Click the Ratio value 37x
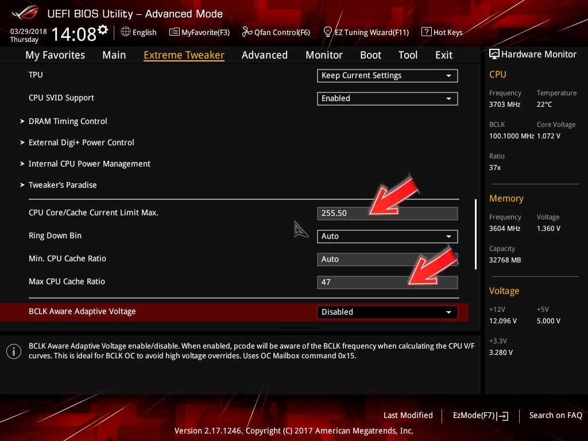588x441 pixels. pos(495,167)
